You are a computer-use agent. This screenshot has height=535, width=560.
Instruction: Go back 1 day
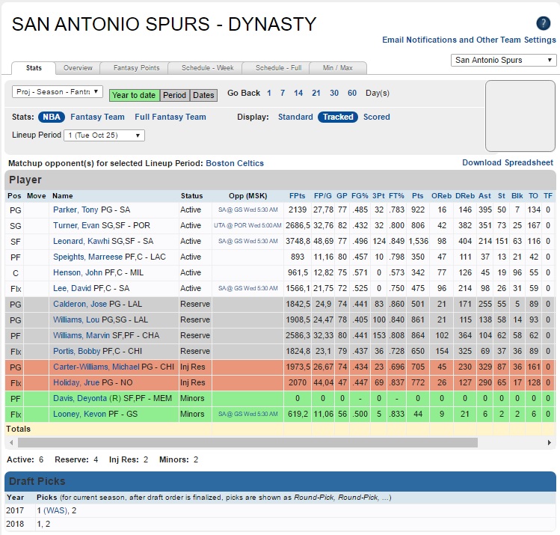[x=269, y=93]
